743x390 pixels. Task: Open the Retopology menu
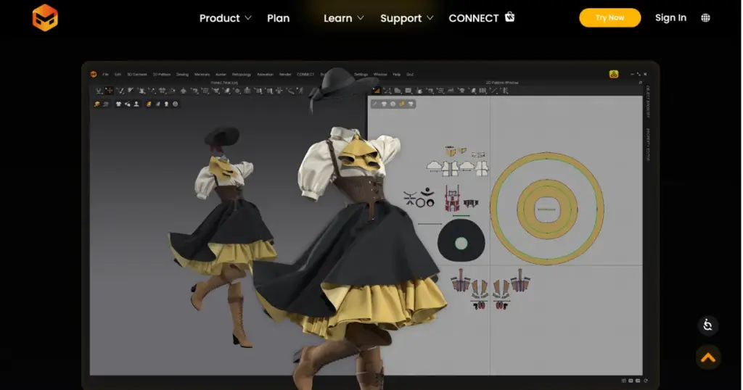point(241,75)
